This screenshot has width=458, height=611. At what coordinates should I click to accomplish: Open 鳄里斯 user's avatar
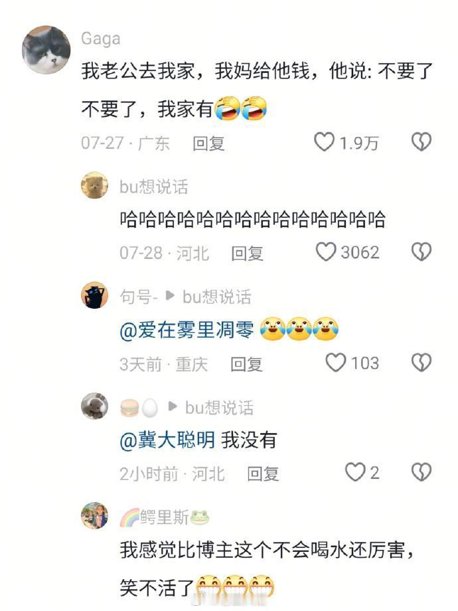pyautogui.click(x=95, y=516)
